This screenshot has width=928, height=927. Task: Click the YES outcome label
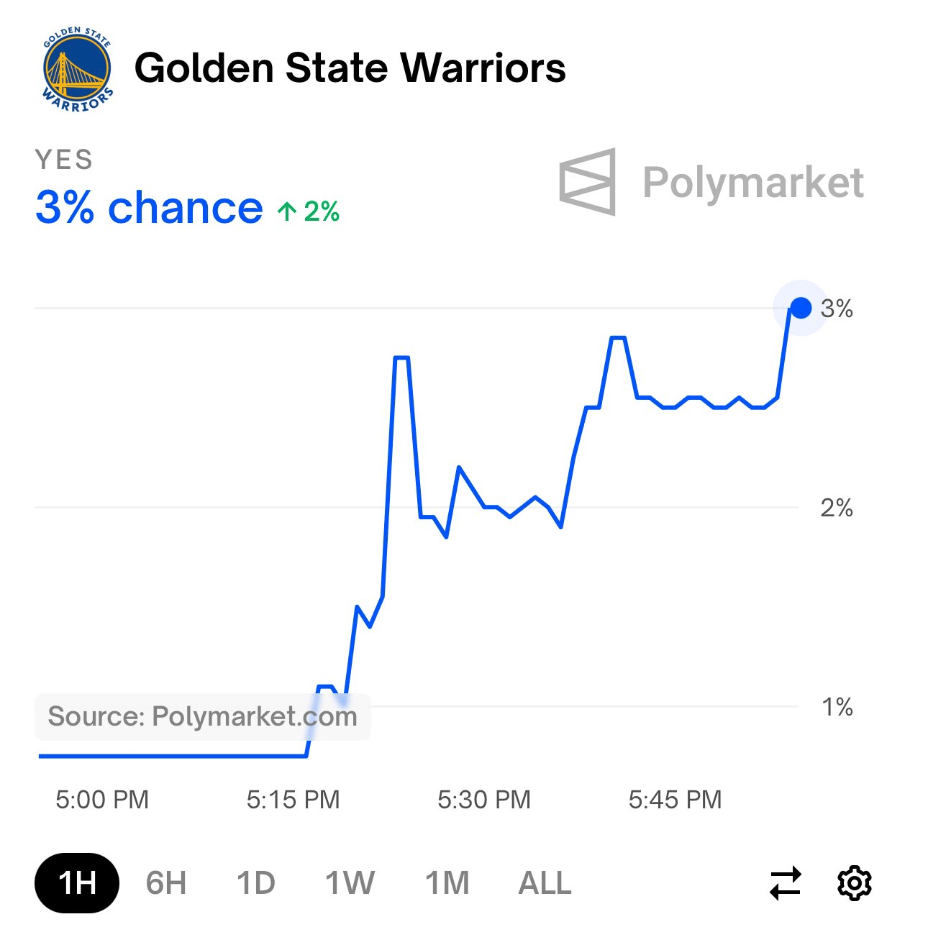coord(64,160)
